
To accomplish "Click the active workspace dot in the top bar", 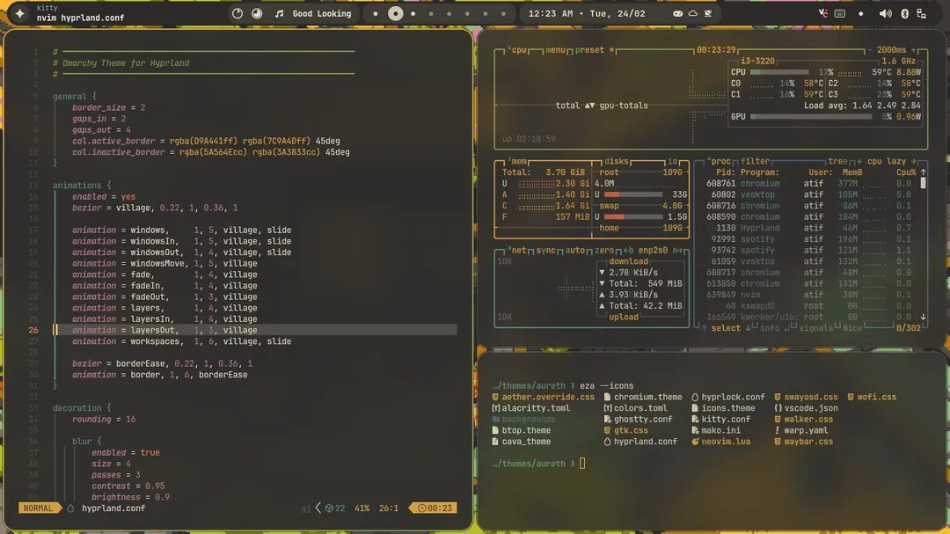I will pos(395,13).
